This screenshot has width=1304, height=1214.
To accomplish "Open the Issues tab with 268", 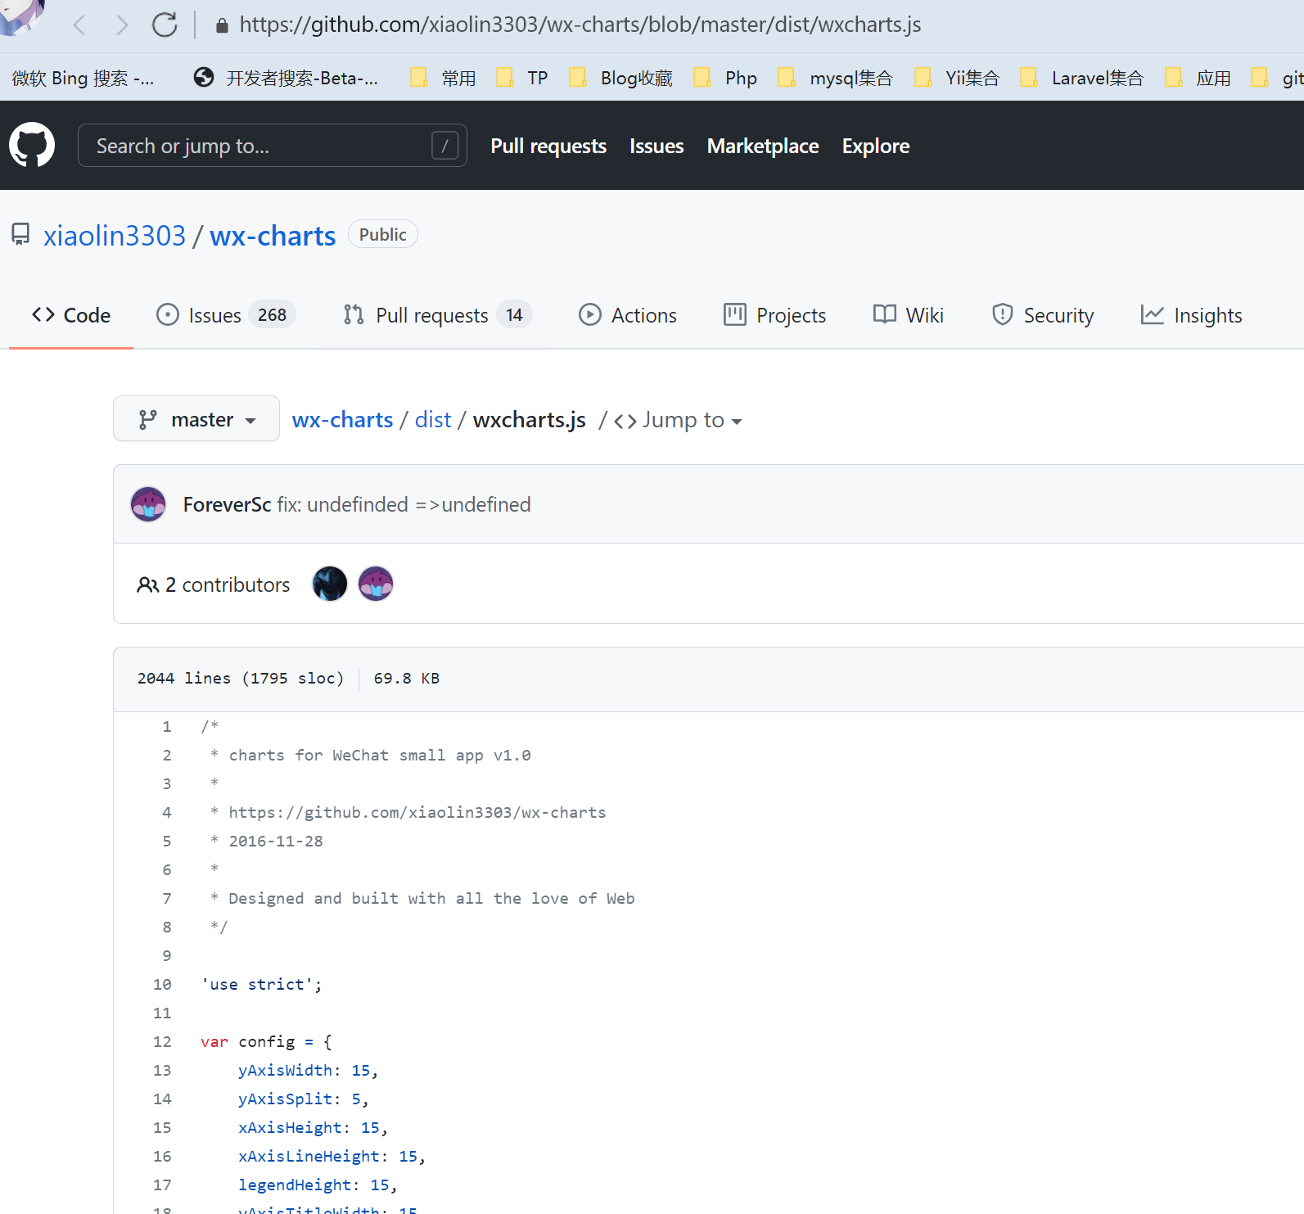I will pyautogui.click(x=225, y=315).
